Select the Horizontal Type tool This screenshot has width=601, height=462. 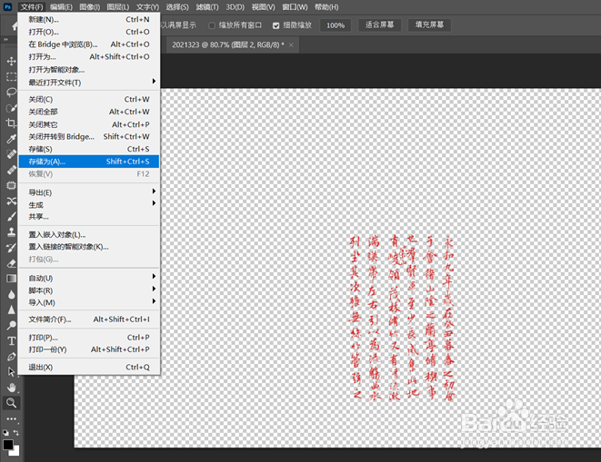(x=11, y=340)
